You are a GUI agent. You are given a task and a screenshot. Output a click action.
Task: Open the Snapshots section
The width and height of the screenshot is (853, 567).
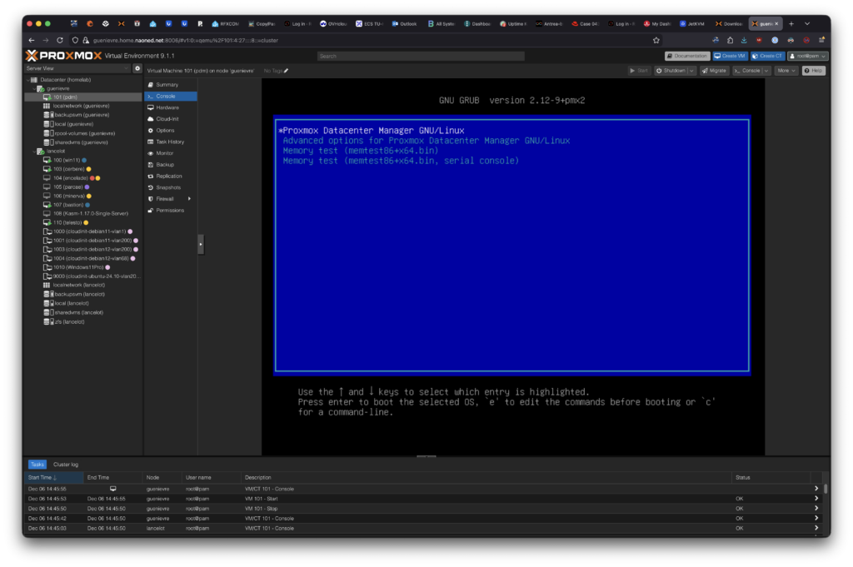tap(168, 187)
